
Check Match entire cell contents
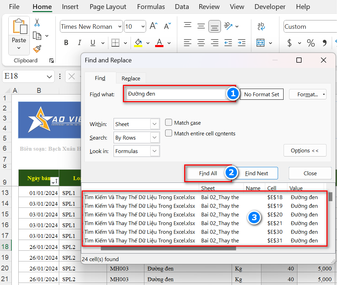(169, 133)
